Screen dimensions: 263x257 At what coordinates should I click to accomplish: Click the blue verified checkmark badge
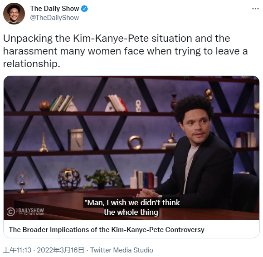click(84, 9)
